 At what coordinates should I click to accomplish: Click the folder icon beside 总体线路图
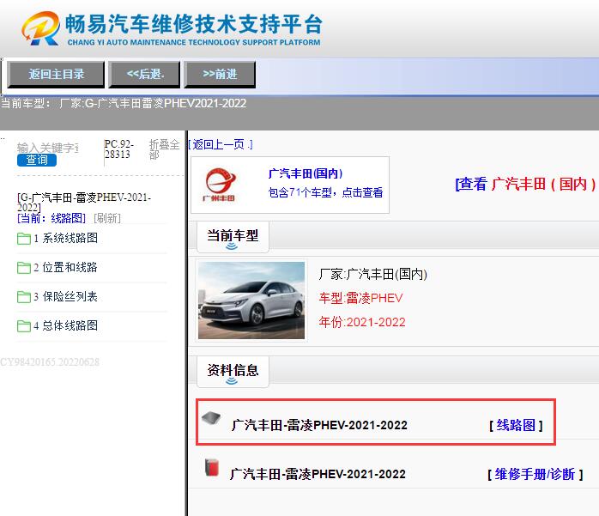coord(24,326)
